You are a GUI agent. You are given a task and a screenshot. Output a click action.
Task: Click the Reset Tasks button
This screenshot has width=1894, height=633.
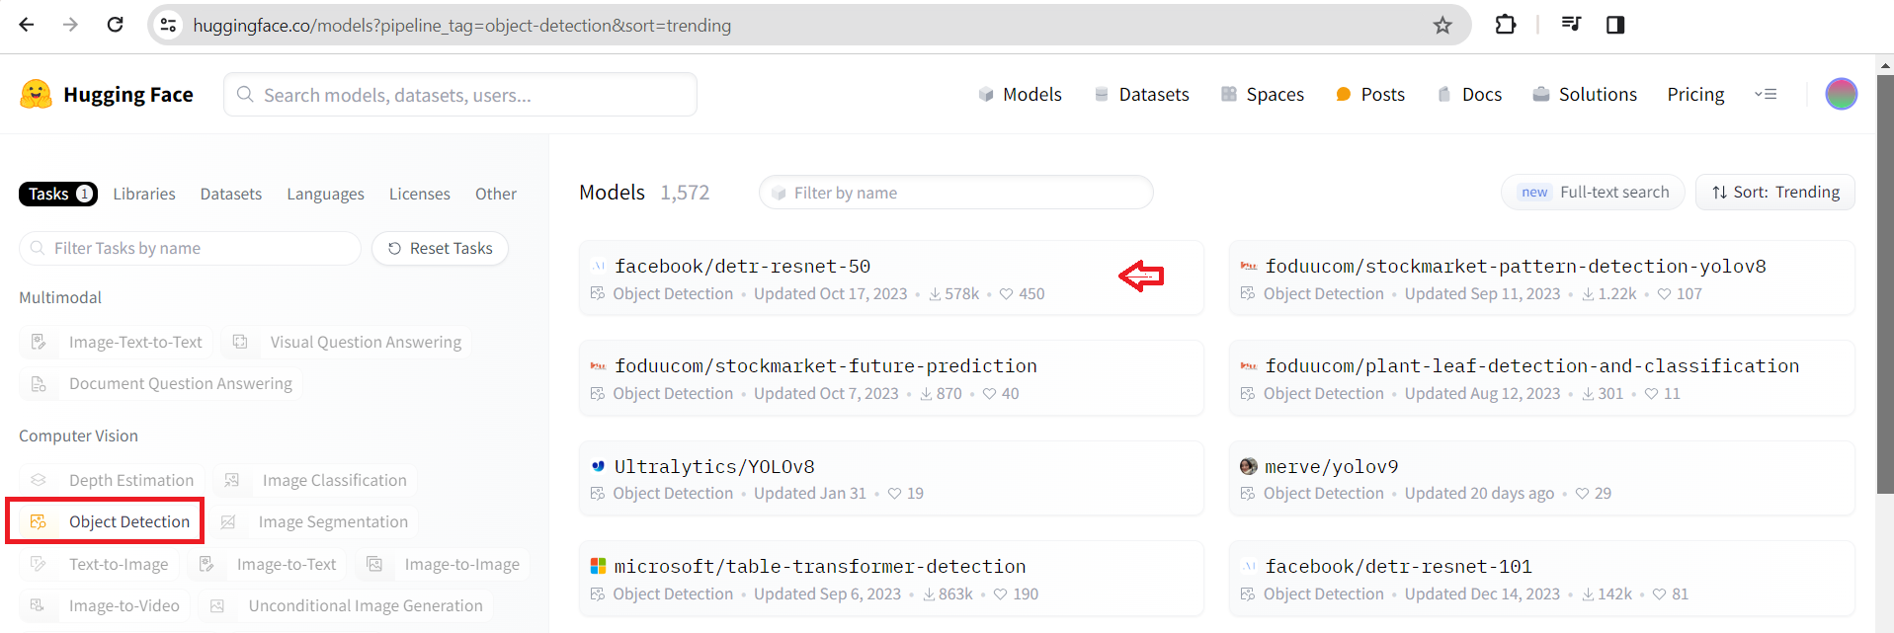[440, 248]
